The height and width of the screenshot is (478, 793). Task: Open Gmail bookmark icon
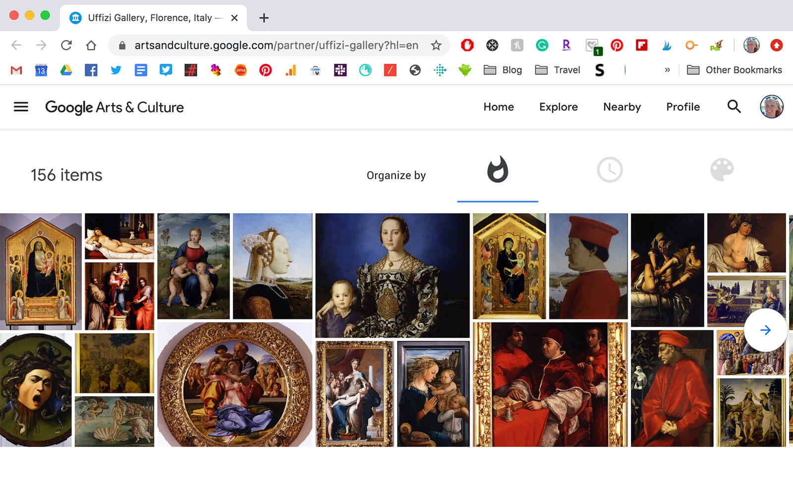[x=16, y=70]
